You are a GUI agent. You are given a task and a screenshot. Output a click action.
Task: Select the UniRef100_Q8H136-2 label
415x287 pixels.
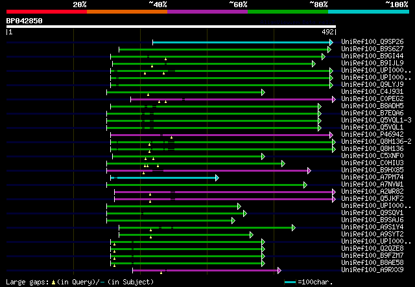click(x=376, y=141)
